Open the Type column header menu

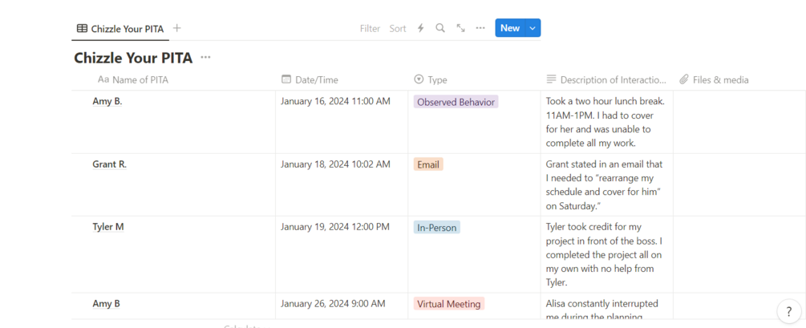click(x=437, y=80)
